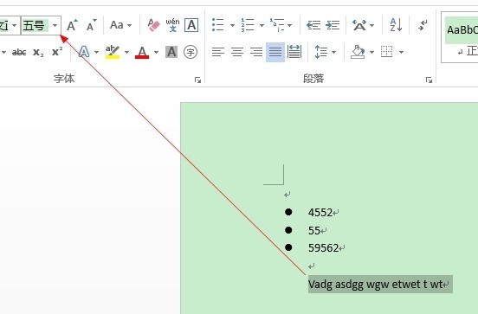The width and height of the screenshot is (478, 314).
Task: Expand Text Effects dropdown arrow
Action: pyautogui.click(x=97, y=53)
